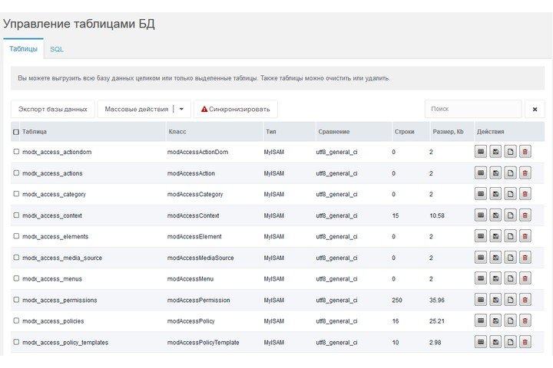Focus the Поиск search field

473,109
